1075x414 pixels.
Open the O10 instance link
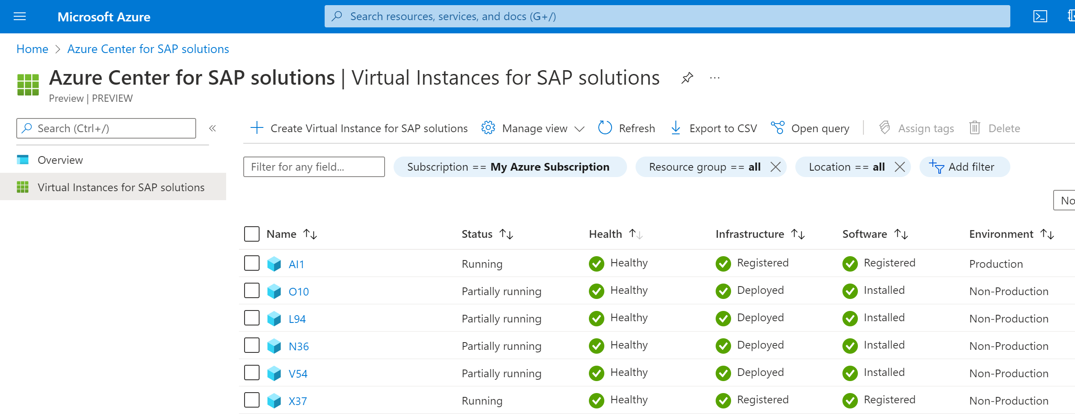(x=299, y=292)
